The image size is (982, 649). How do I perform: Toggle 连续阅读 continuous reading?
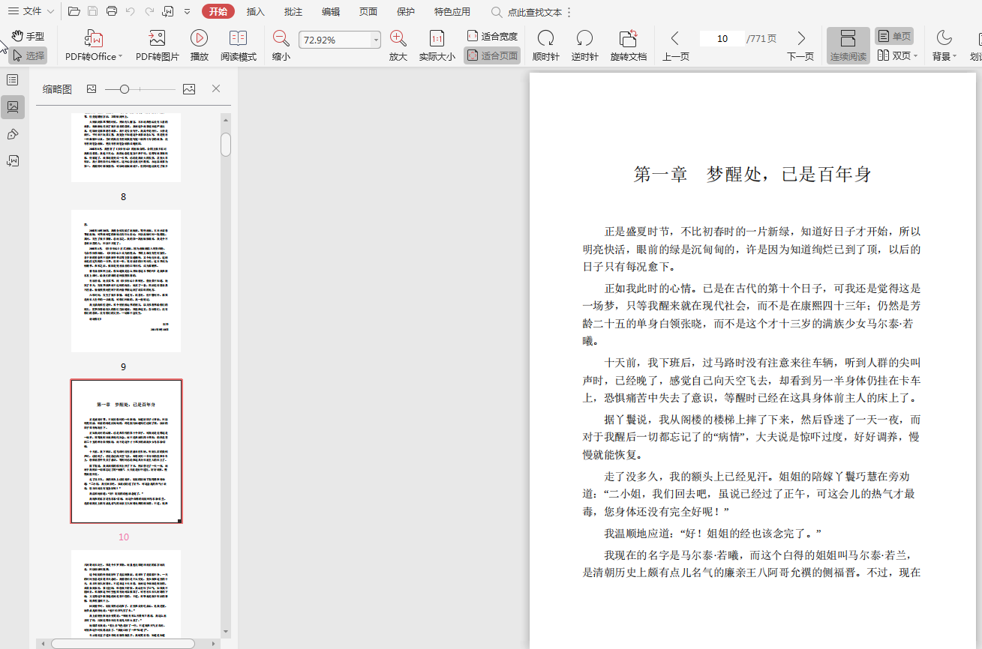click(848, 46)
